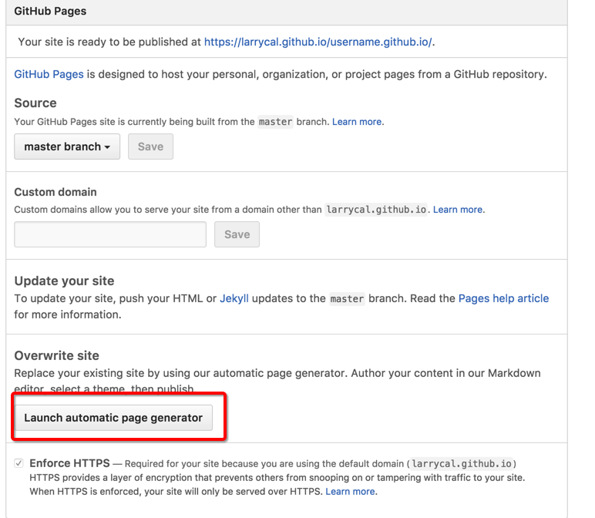The width and height of the screenshot is (595, 518).
Task: Click larrycal.github.io code text under Custom domain
Action: [x=376, y=210]
